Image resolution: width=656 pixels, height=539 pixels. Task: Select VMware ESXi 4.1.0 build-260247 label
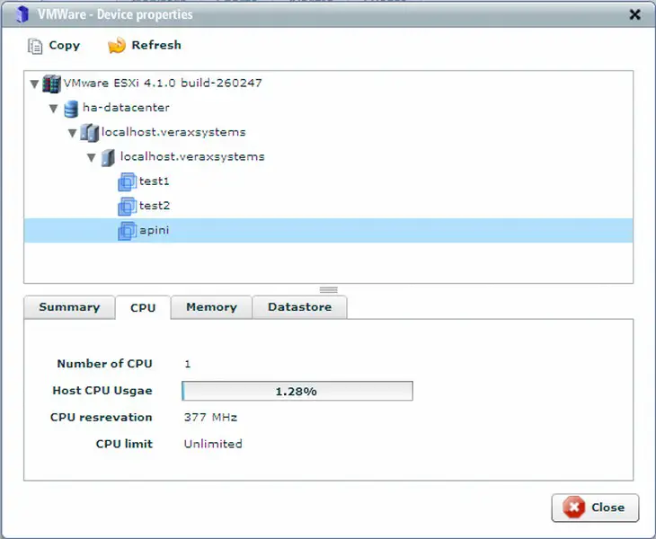coord(163,83)
